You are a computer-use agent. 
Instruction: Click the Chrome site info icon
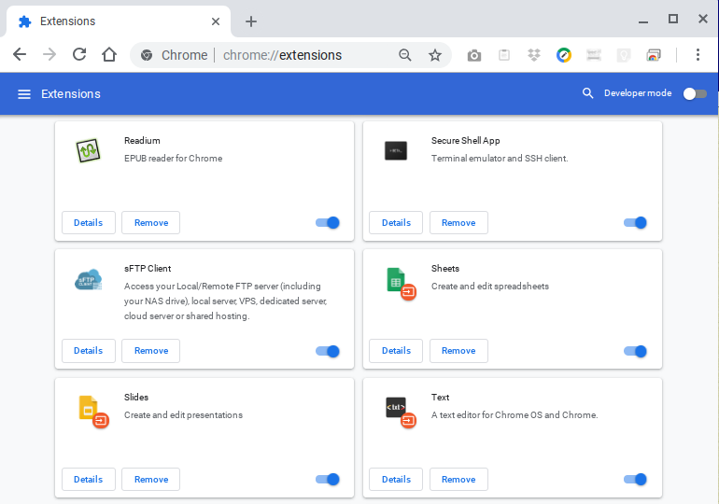click(x=147, y=55)
